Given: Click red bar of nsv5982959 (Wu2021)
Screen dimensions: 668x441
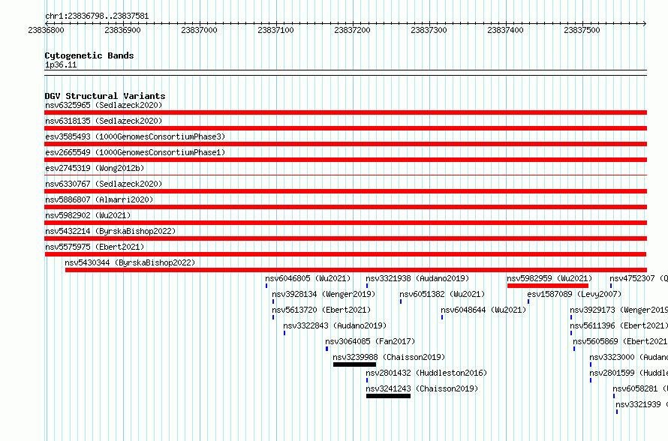Looking at the screenshot, I should click(x=548, y=286).
